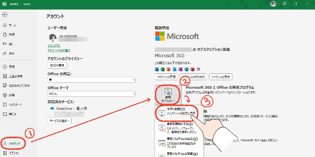
Task: Click the Word app icon
Action: (x=157, y=69)
